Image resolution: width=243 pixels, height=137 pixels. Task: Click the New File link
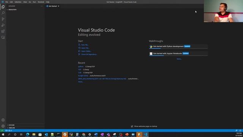coord(85,45)
